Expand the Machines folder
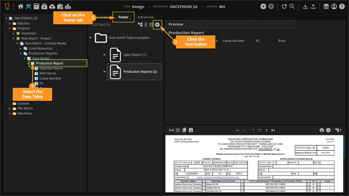This screenshot has height=196, width=349. [x=10, y=113]
